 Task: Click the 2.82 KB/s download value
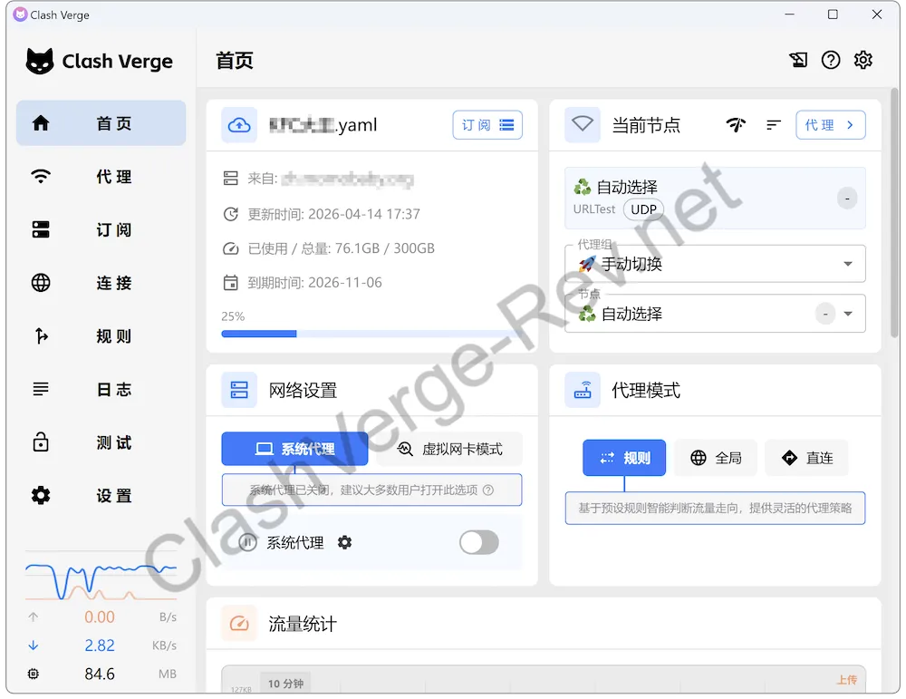coord(100,646)
